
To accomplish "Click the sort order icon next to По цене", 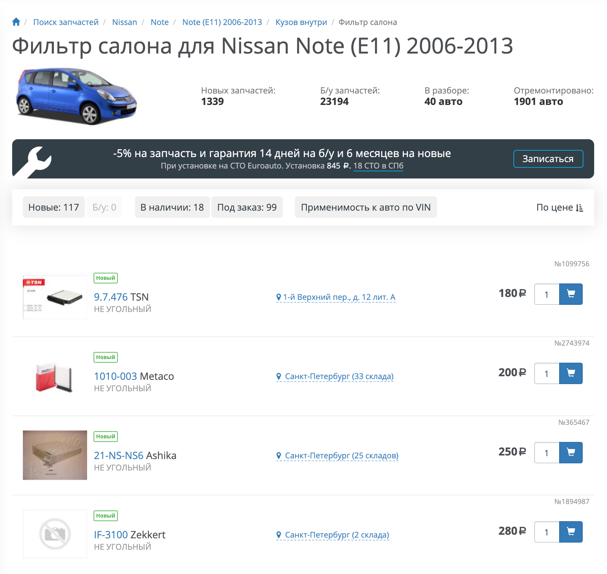I will point(580,208).
